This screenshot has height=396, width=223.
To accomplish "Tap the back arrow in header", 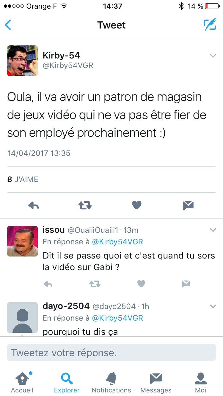I will coord(8,25).
